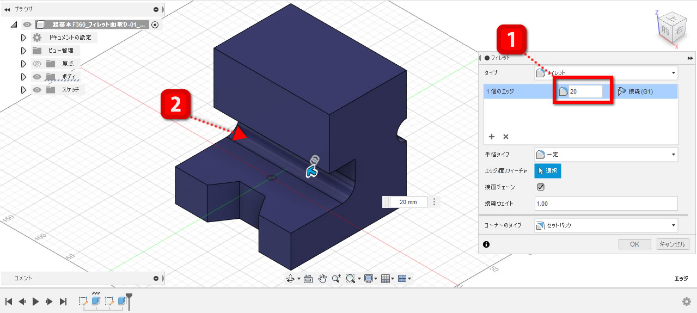Activate the root component radio button
Viewport: 697px width, 313px height.
coord(156,24)
